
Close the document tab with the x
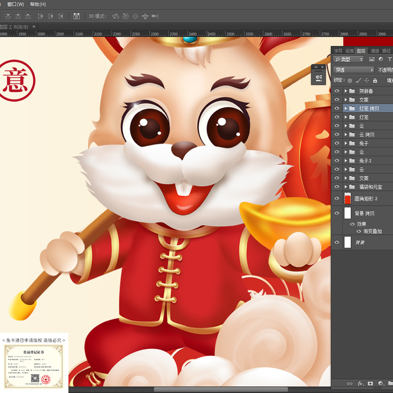tap(34, 26)
